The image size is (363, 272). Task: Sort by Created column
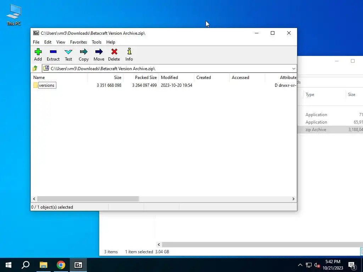[x=212, y=78]
